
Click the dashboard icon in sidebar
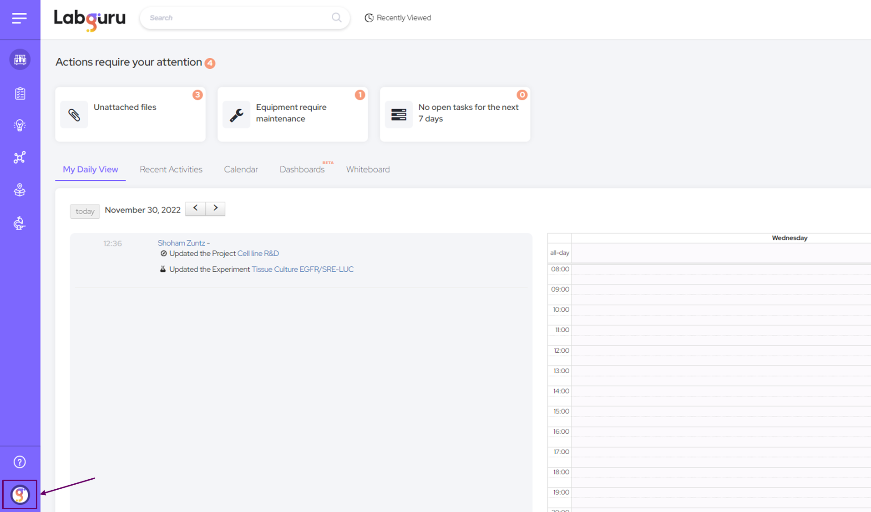(20, 60)
